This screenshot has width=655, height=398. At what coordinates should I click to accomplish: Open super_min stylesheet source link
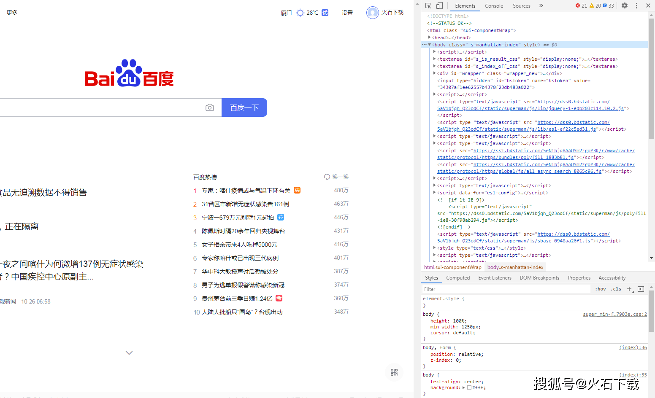pos(615,314)
